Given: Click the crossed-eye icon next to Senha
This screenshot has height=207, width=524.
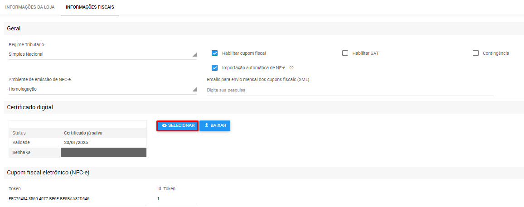Looking at the screenshot, I should pyautogui.click(x=28, y=153).
